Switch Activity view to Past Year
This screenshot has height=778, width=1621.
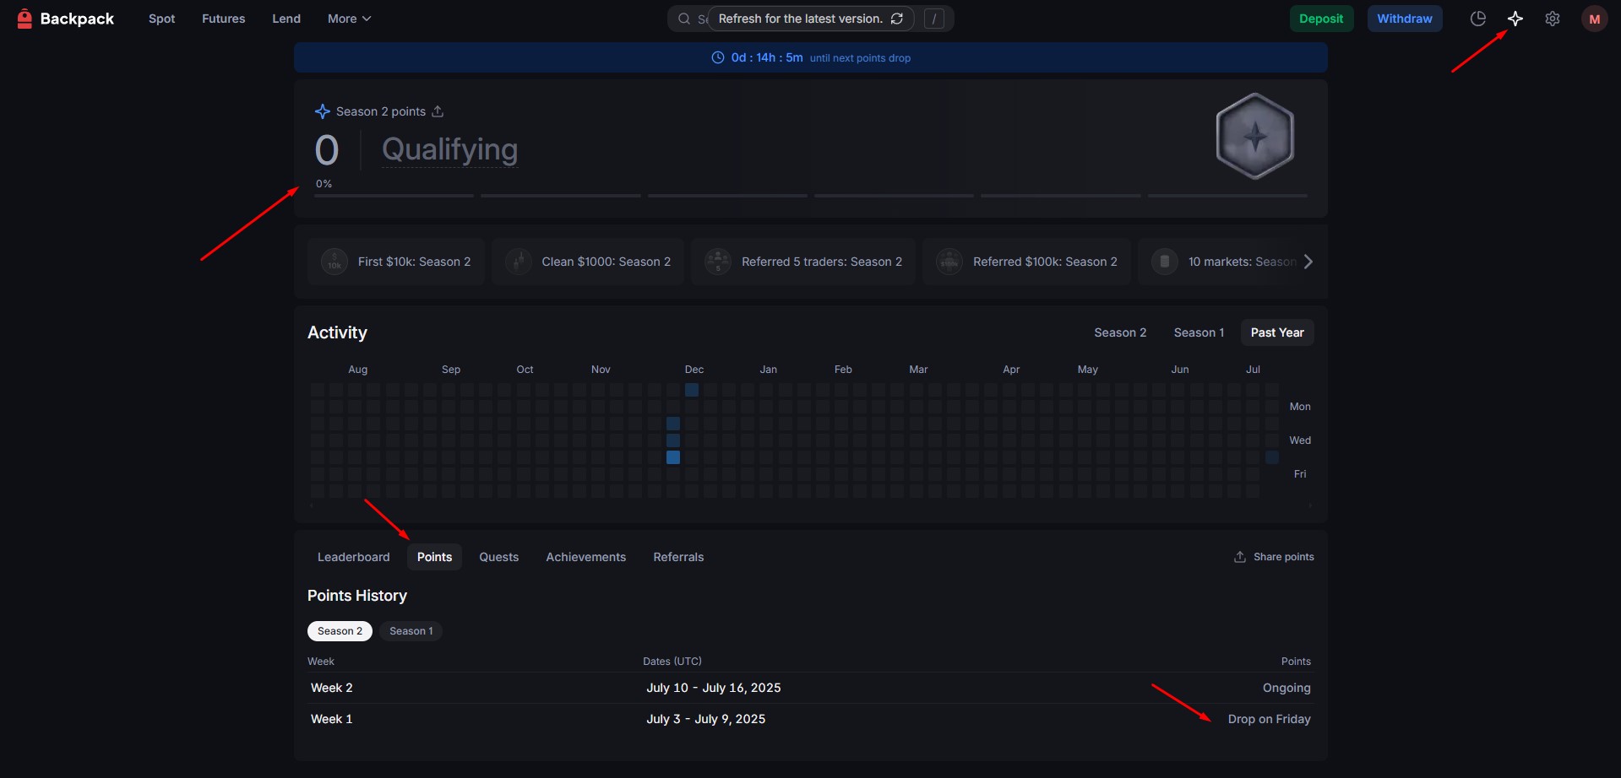point(1276,332)
